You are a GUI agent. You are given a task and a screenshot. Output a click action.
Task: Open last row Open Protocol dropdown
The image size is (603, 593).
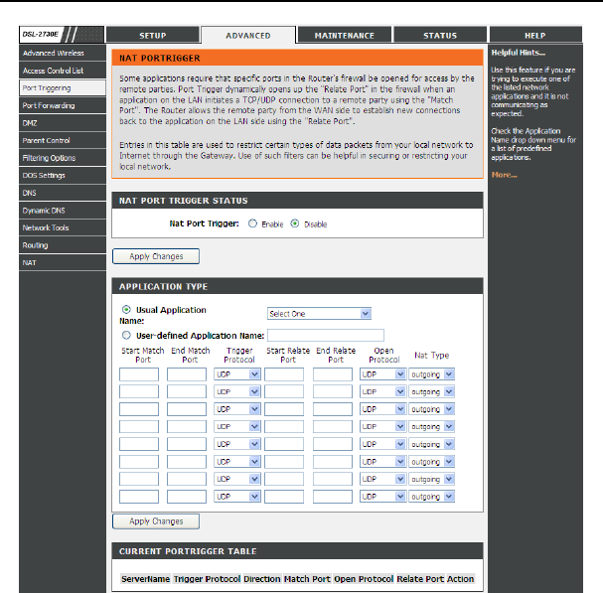pos(383,497)
